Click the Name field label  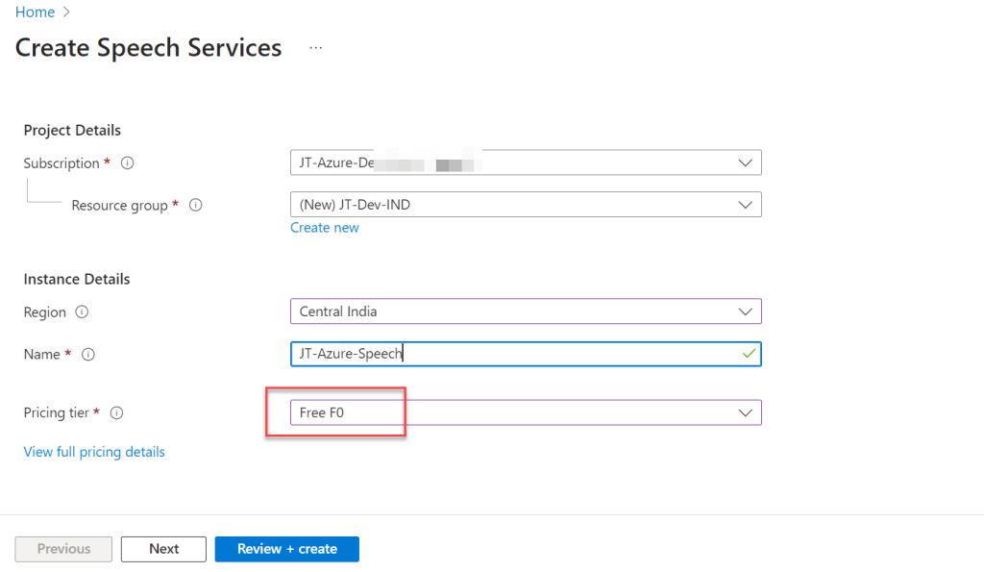pyautogui.click(x=42, y=355)
